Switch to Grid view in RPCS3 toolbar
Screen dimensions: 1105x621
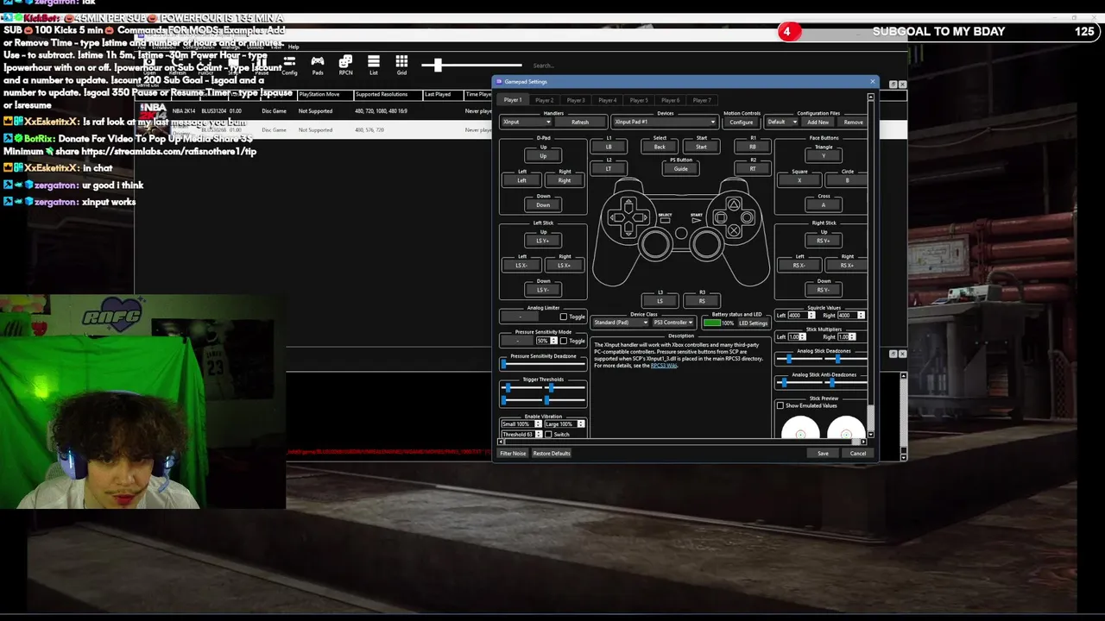tap(401, 65)
